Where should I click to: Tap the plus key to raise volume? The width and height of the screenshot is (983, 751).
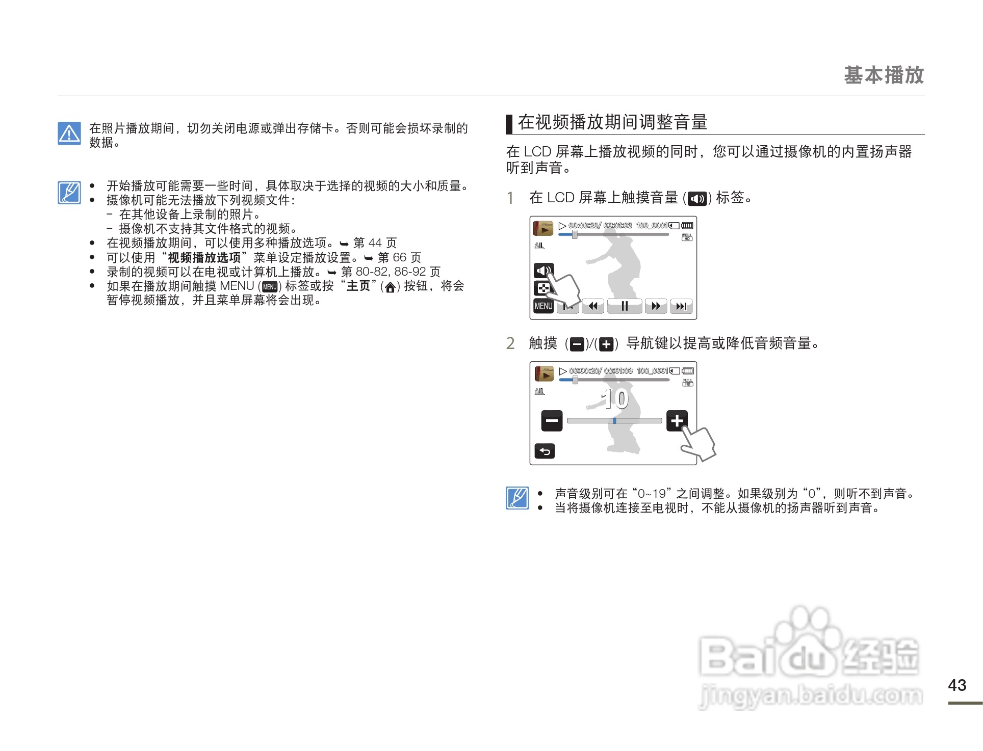[678, 421]
